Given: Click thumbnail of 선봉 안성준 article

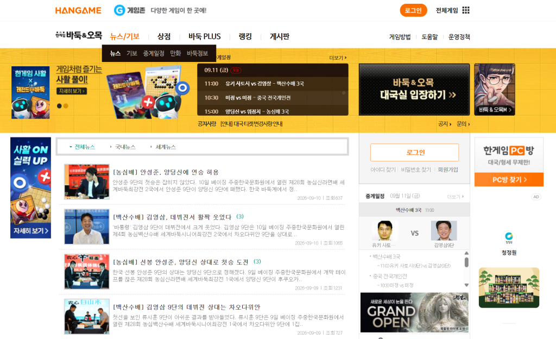Looking at the screenshot, I should click(x=86, y=272).
